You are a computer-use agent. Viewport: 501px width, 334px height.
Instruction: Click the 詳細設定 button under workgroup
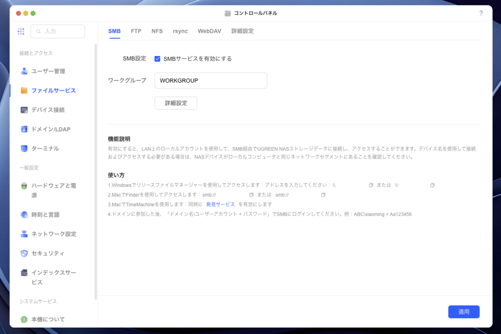[x=176, y=103]
